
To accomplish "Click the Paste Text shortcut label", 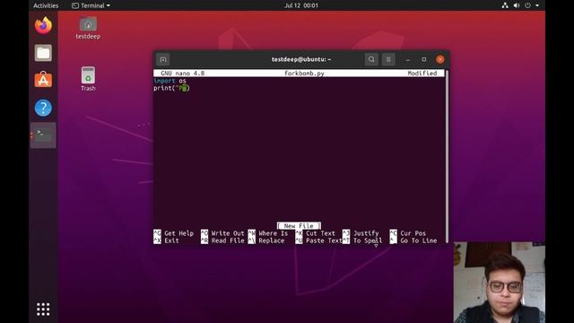I will [324, 240].
